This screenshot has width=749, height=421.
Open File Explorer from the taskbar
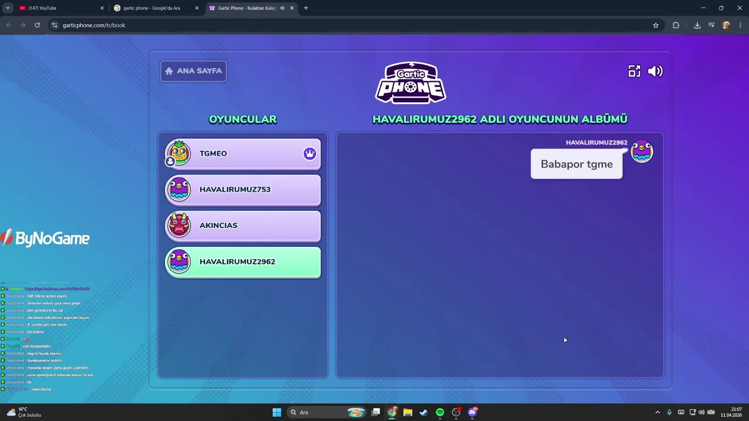pos(408,412)
